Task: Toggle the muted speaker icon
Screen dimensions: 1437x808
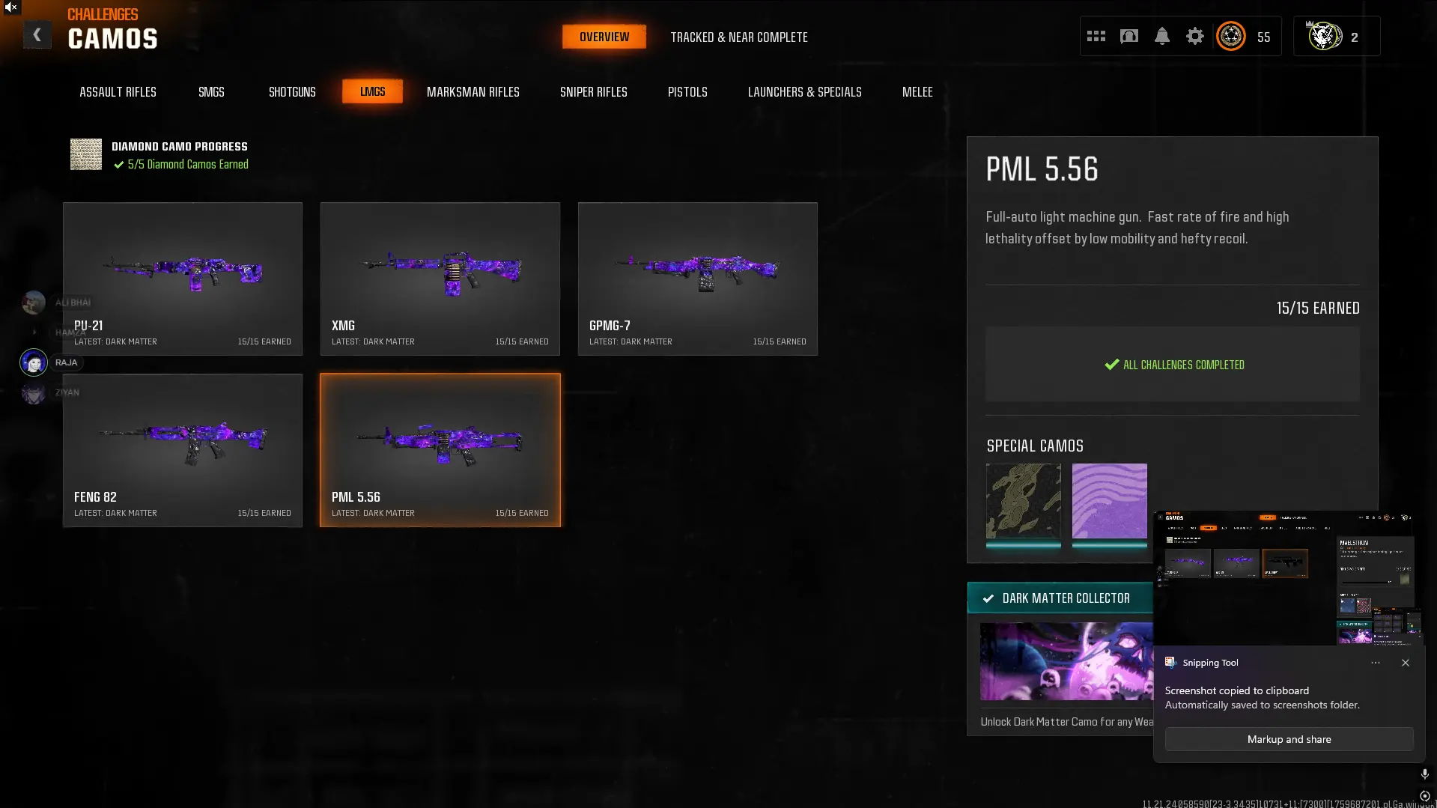Action: pos(10,7)
